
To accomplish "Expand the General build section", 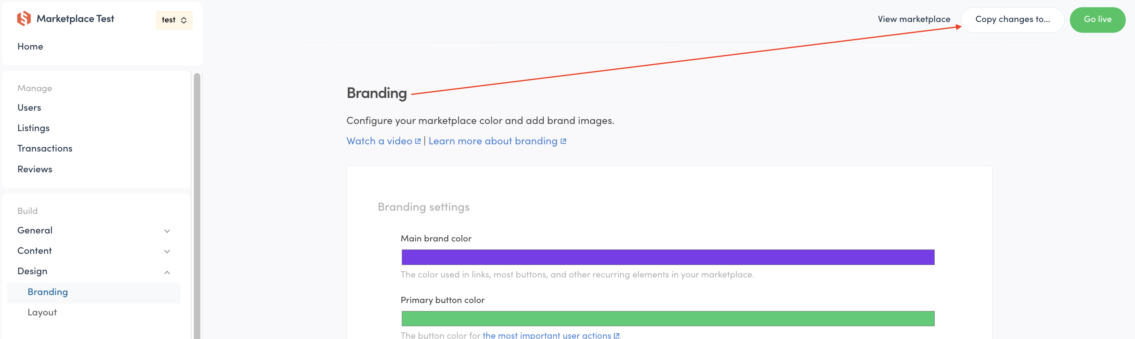I will 167,231.
